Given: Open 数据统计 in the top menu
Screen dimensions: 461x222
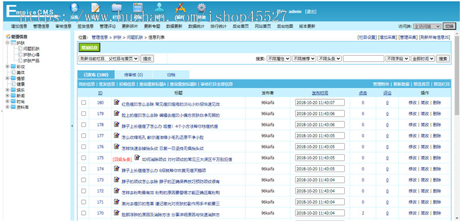Looking at the screenshot, I should (196, 26).
